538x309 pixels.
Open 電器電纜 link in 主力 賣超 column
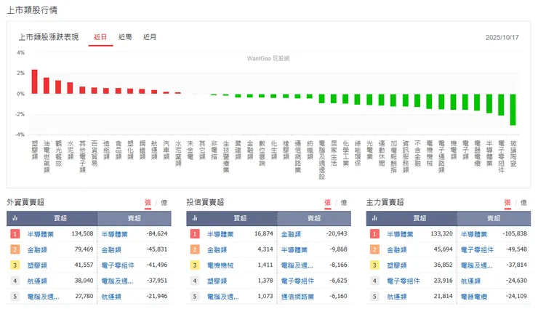coord(474,297)
